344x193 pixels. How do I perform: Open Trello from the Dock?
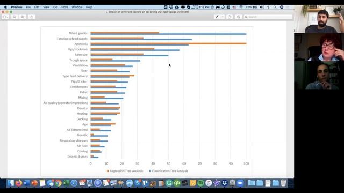pos(145,183)
